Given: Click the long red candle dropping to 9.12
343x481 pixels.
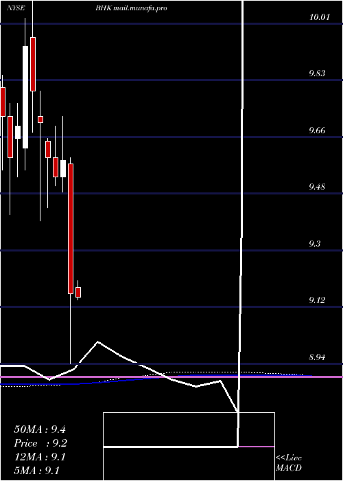Looking at the screenshot, I should click(x=71, y=229).
